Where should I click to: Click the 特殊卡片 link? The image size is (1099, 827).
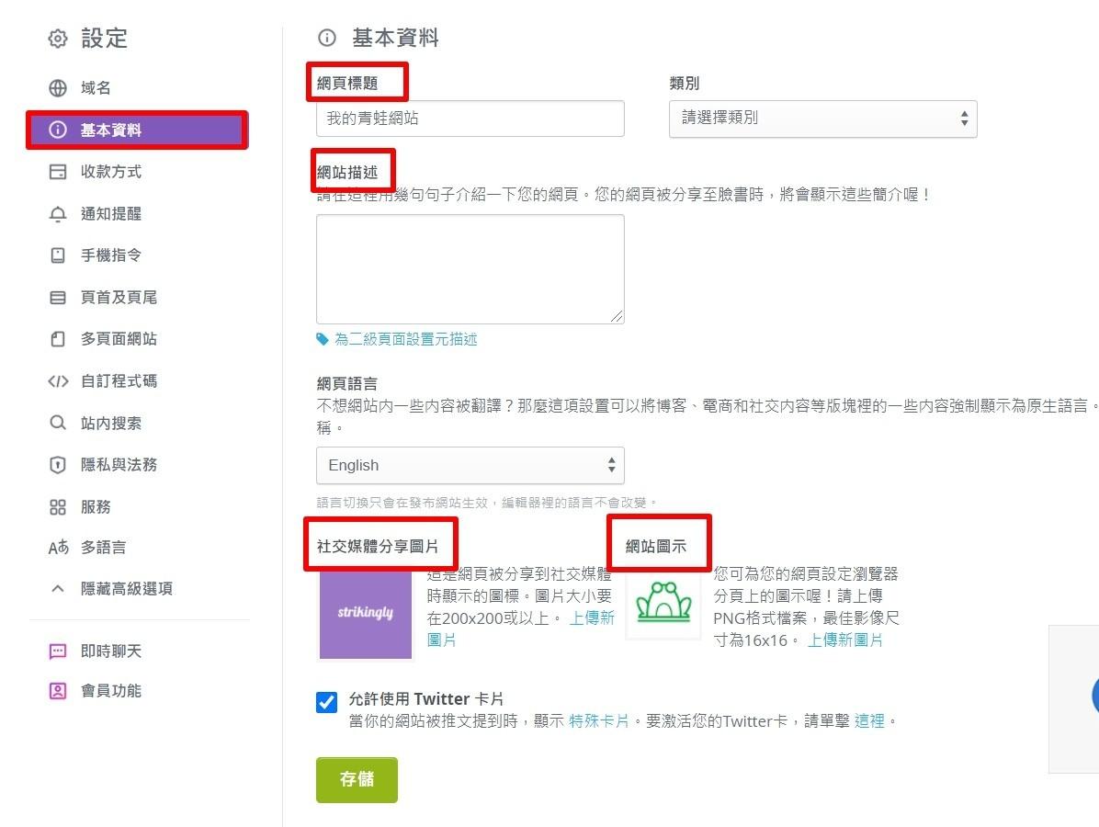click(x=599, y=721)
